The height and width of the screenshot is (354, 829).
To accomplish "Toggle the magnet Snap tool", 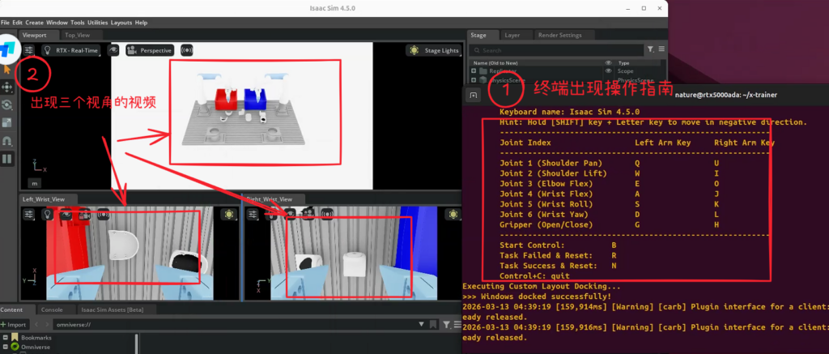I will pyautogui.click(x=7, y=140).
